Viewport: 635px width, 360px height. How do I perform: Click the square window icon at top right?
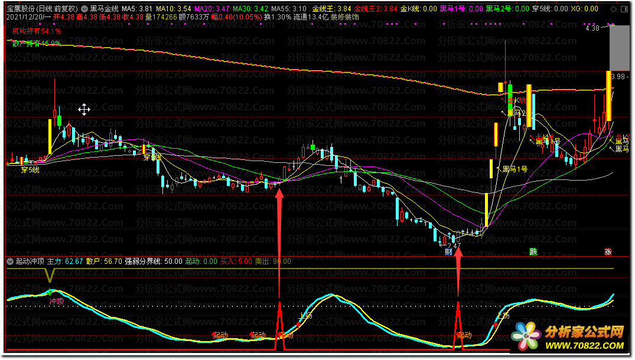(625, 9)
